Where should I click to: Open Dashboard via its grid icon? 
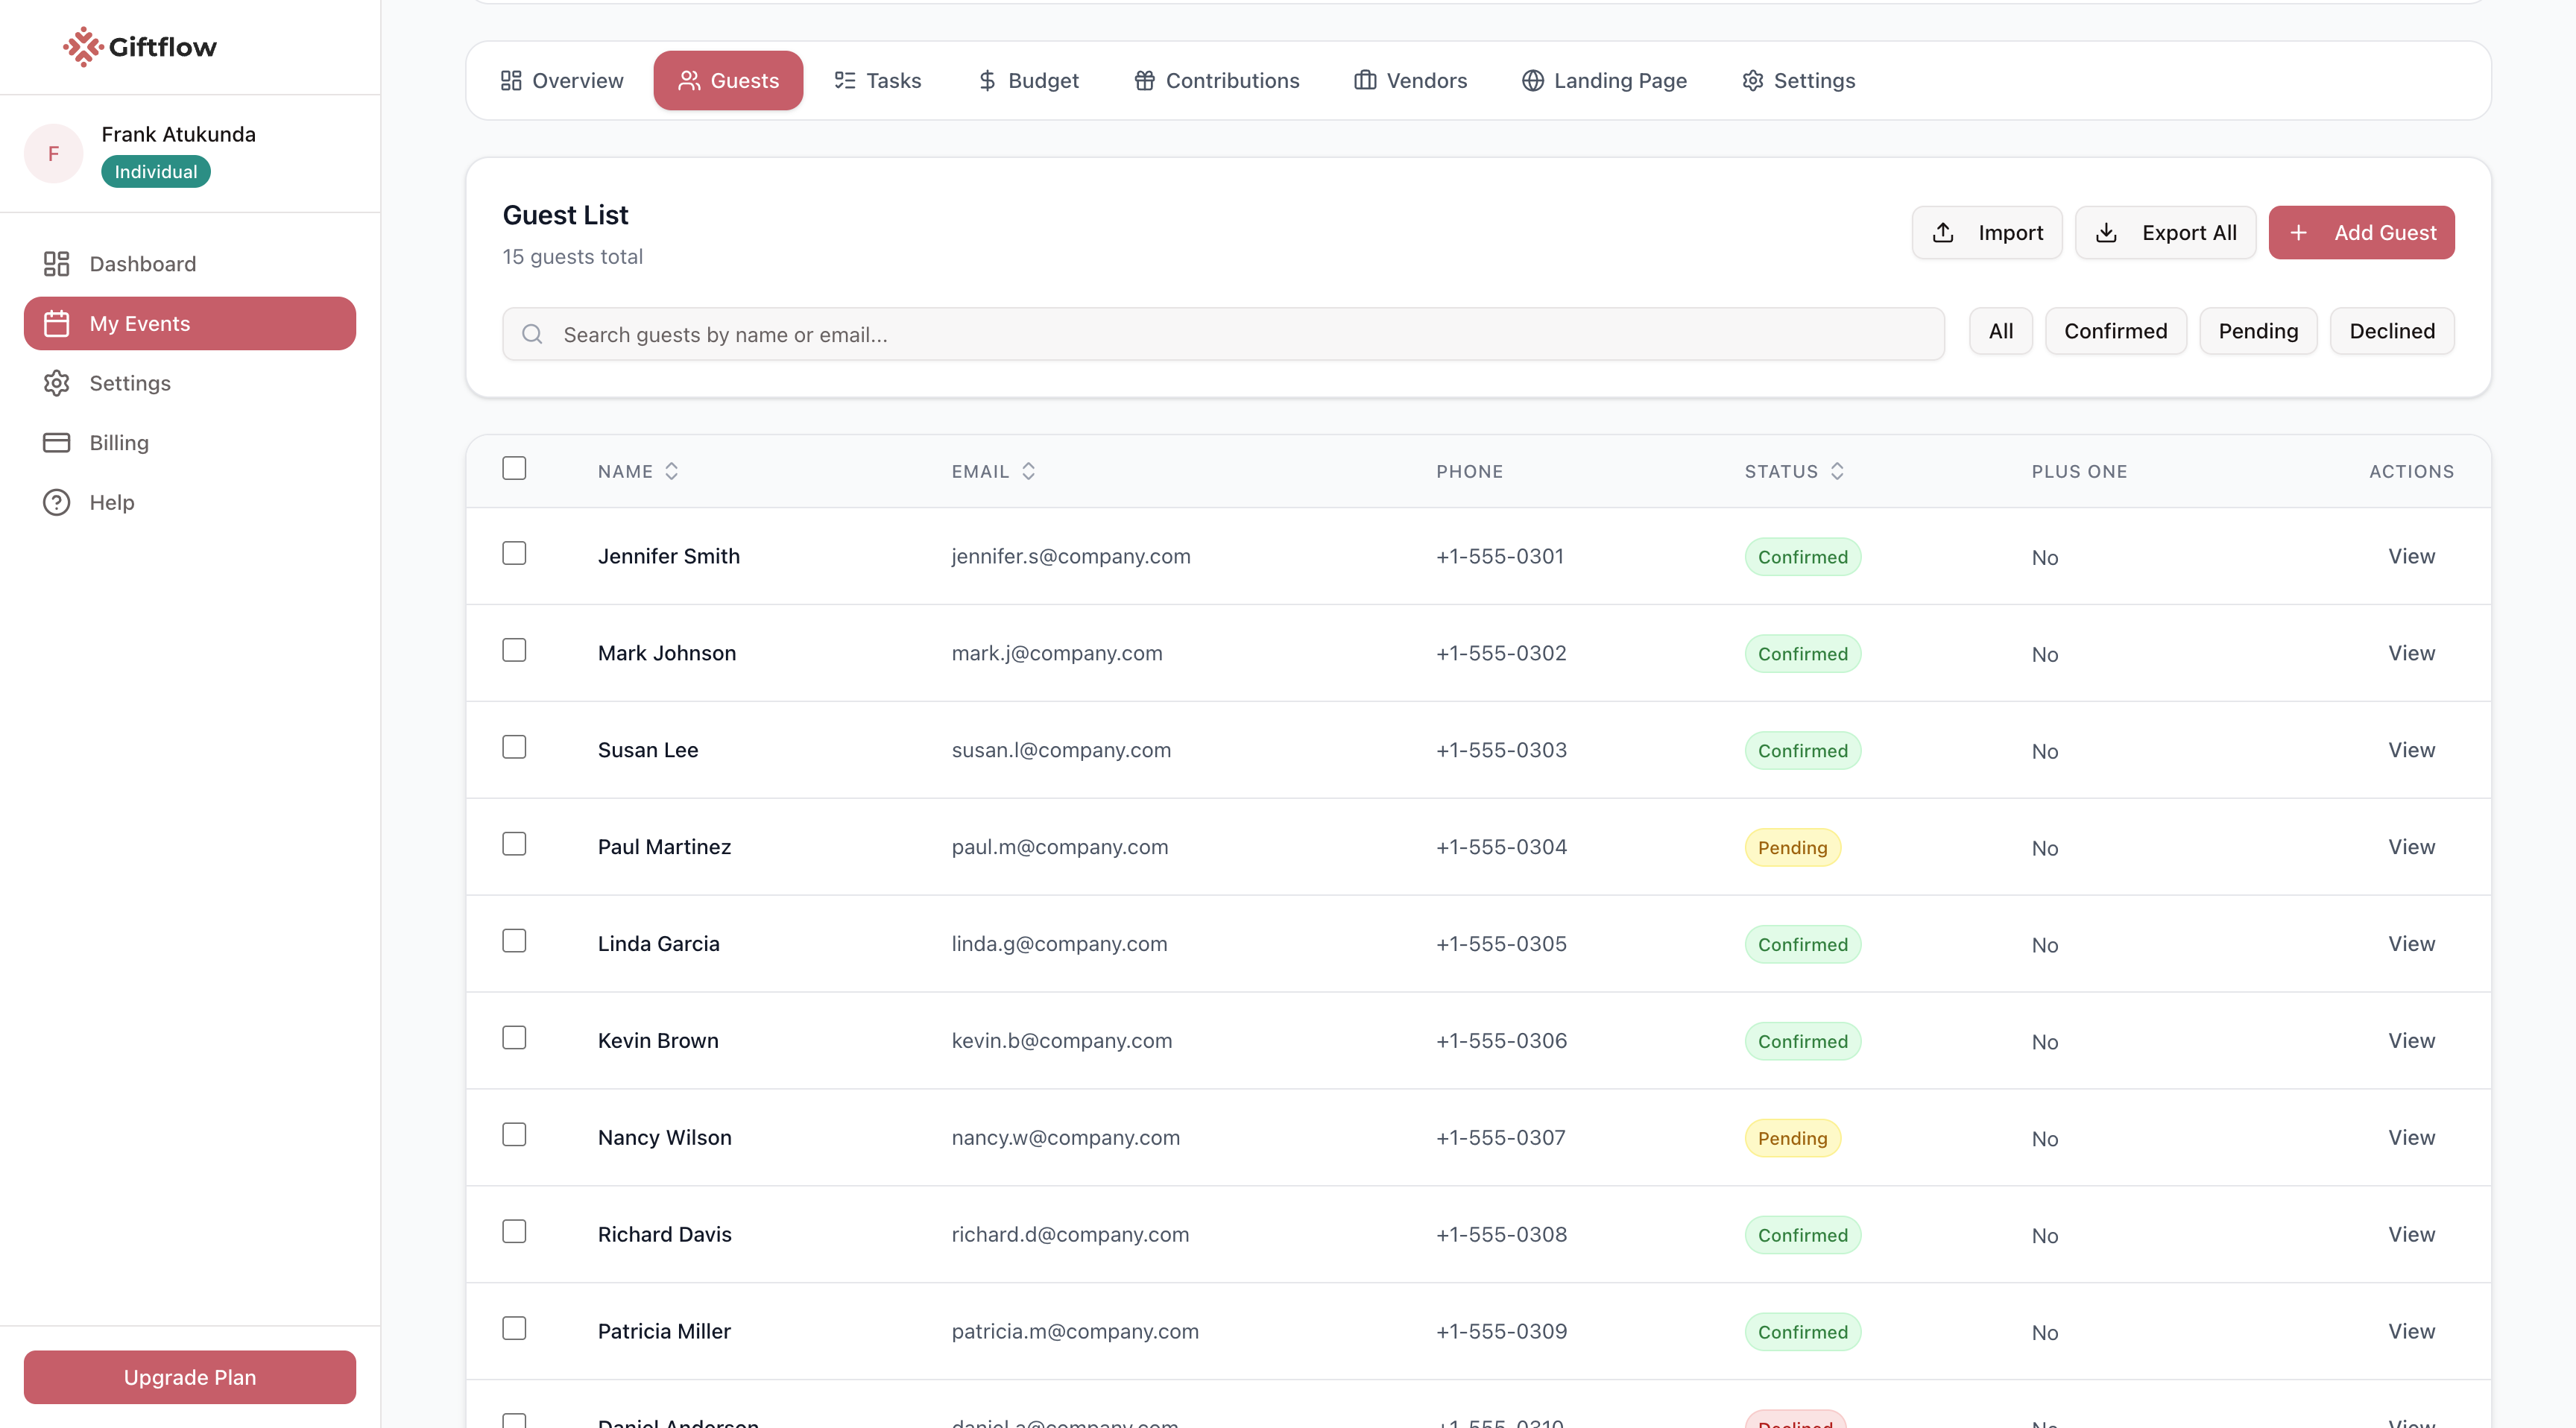click(x=56, y=264)
